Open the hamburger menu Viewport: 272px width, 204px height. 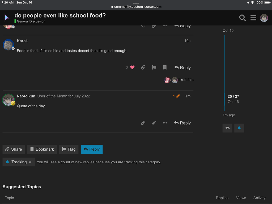coord(253,18)
